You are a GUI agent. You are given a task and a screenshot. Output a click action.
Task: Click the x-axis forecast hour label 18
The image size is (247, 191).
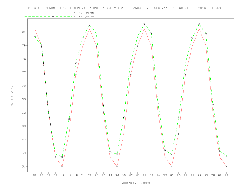(x=76, y=175)
